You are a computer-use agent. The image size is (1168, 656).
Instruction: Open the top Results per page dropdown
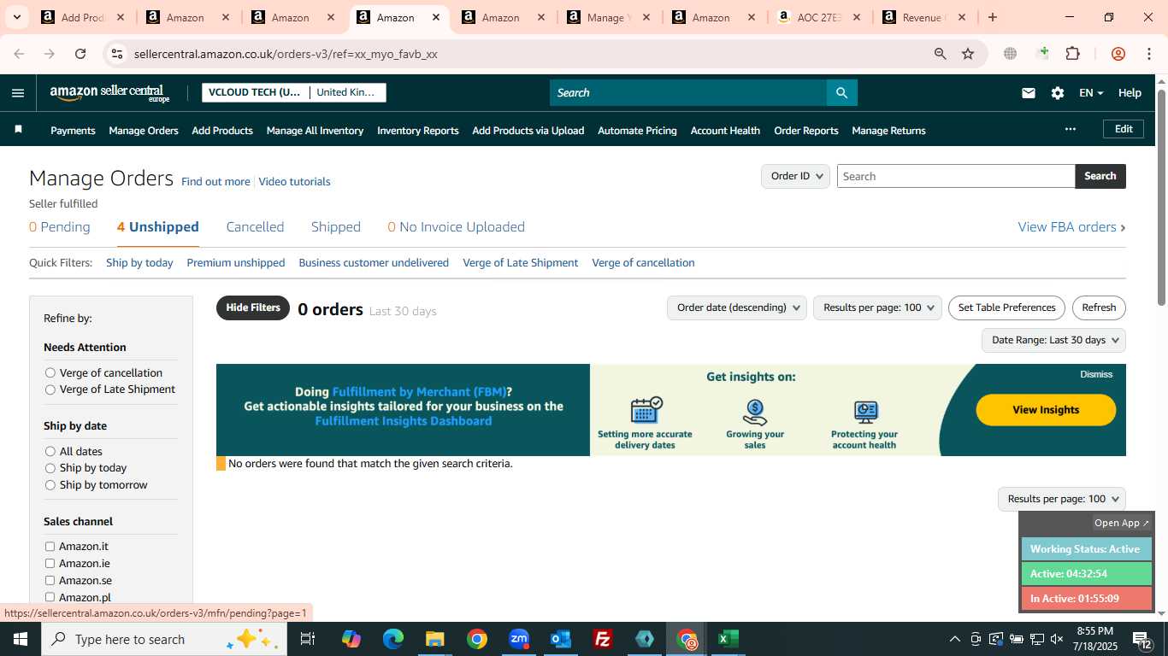(x=877, y=307)
